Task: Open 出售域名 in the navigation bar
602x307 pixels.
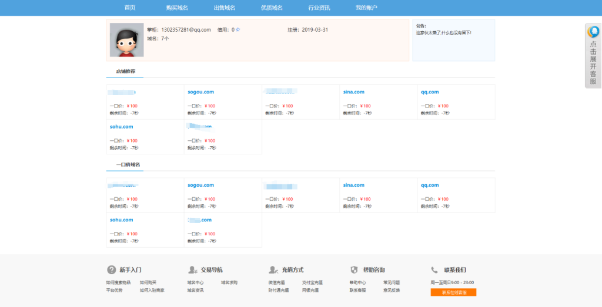Action: 225,8
